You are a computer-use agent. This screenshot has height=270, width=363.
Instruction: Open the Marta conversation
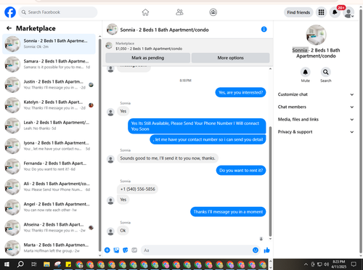pyautogui.click(x=49, y=248)
